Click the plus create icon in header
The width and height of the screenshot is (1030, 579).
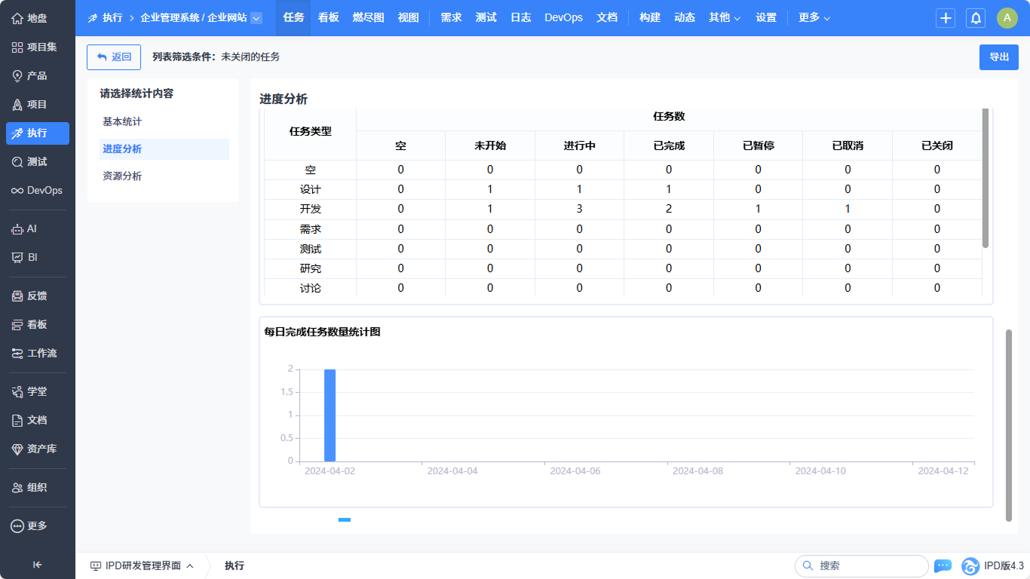tap(946, 18)
